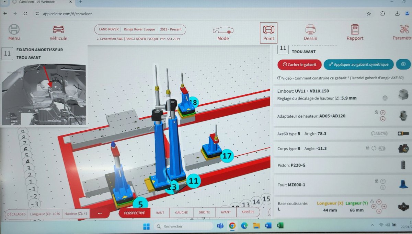Toggle lock on Tour MZ600-1 row

377,181
